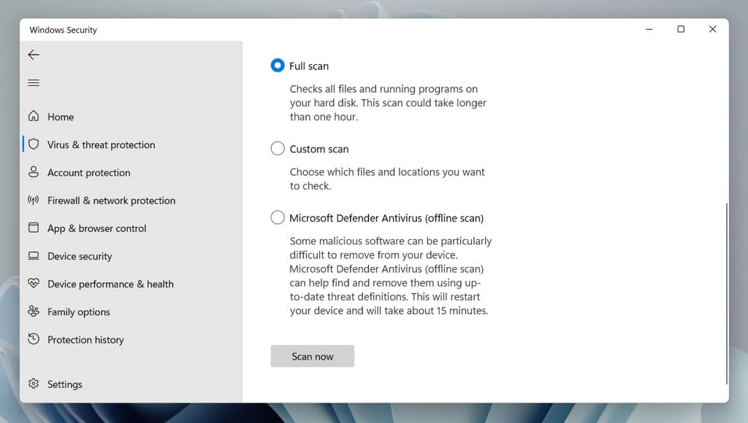
Task: Open the Protection history label
Action: pyautogui.click(x=85, y=340)
